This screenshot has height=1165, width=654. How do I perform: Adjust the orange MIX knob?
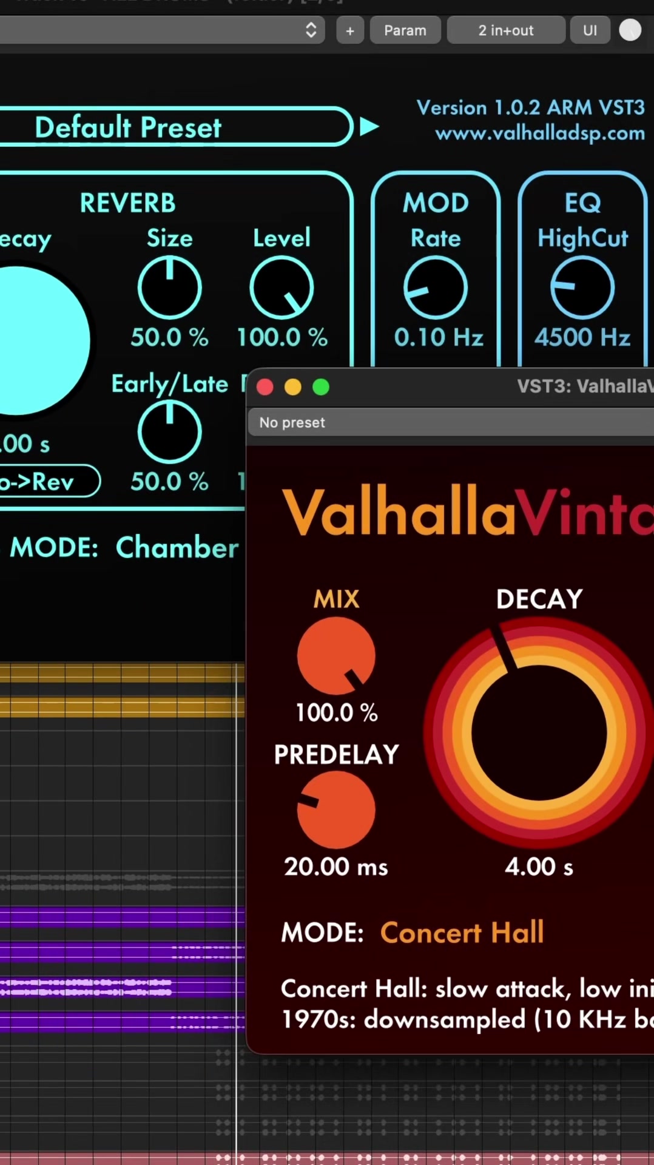click(x=336, y=656)
